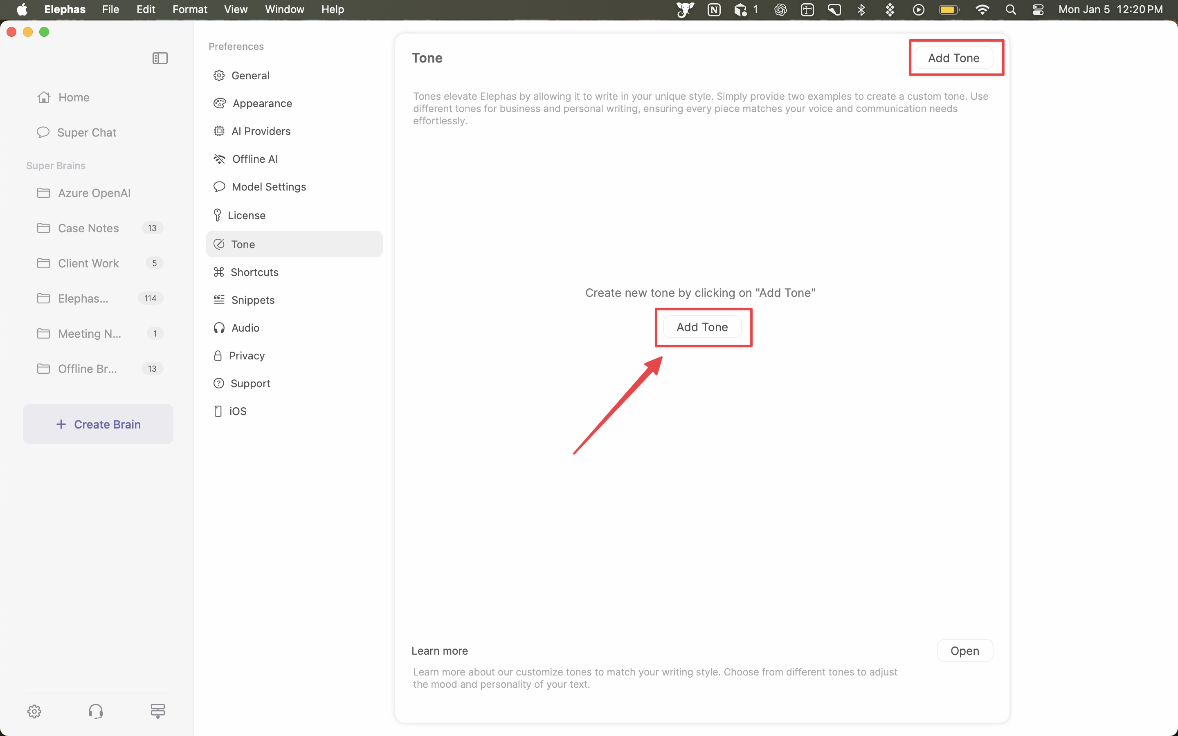
Task: Open Audio preferences
Action: [294, 328]
